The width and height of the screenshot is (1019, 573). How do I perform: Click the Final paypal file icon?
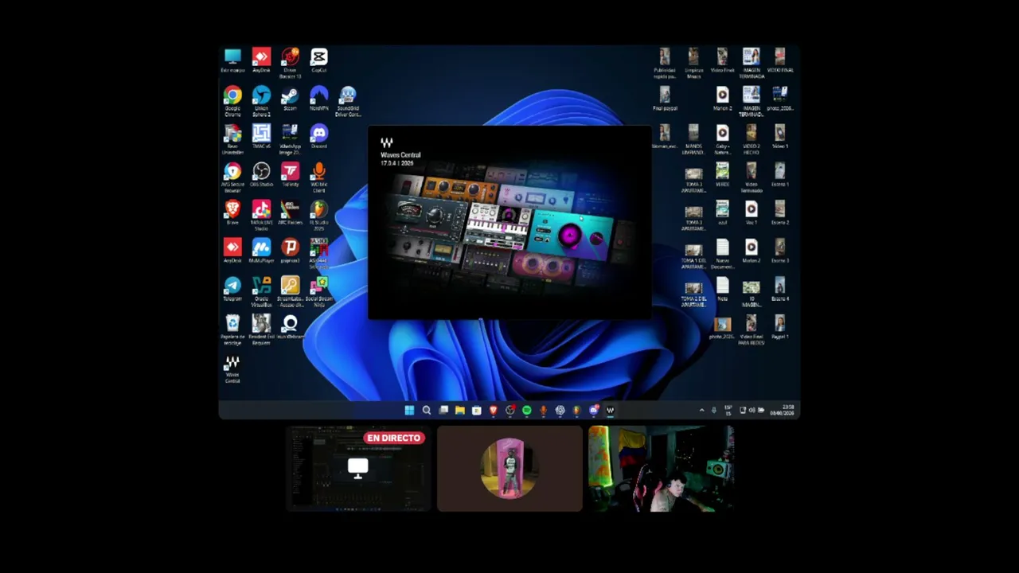pyautogui.click(x=665, y=99)
